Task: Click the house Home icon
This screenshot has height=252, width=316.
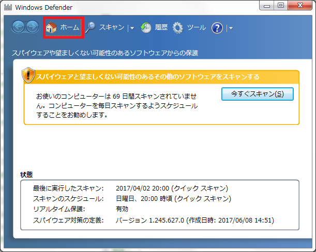Action: pos(51,27)
